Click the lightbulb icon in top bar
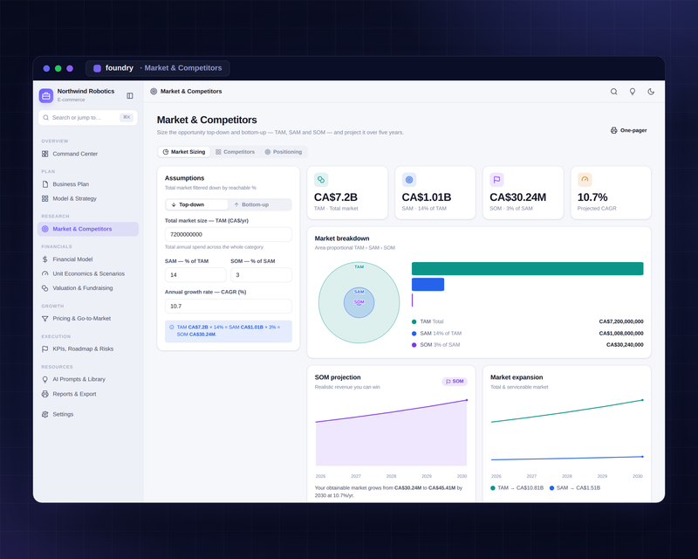 pos(632,92)
